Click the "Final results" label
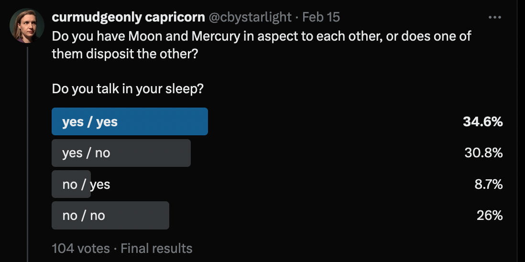 (x=156, y=249)
